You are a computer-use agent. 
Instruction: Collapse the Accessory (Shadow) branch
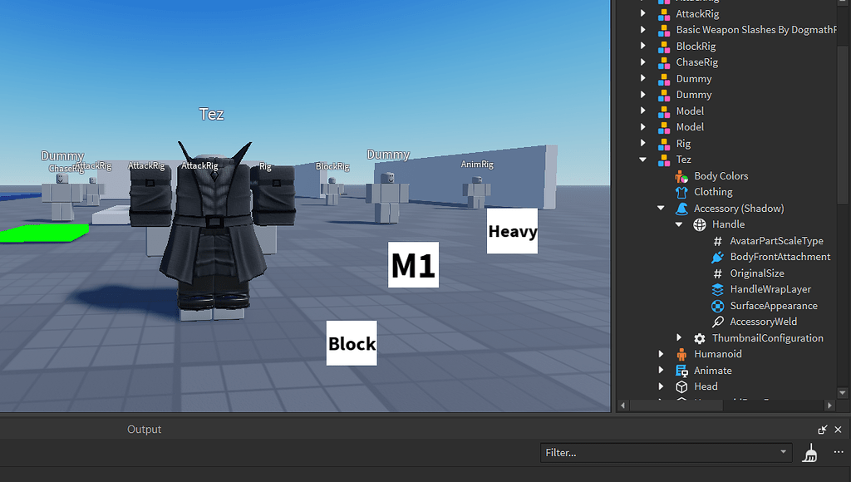tap(662, 208)
